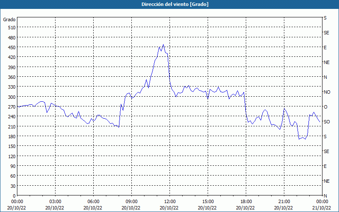Click the 09:00 time axis label
339x212 pixels.
(x=131, y=202)
